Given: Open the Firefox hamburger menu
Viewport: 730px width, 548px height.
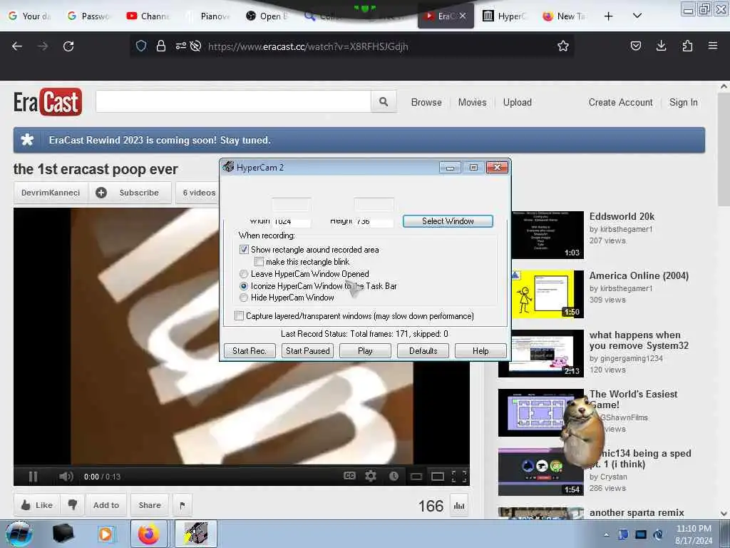Looking at the screenshot, I should 713,46.
